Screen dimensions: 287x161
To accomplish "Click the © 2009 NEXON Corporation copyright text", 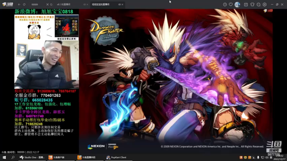I will (x=212, y=147).
